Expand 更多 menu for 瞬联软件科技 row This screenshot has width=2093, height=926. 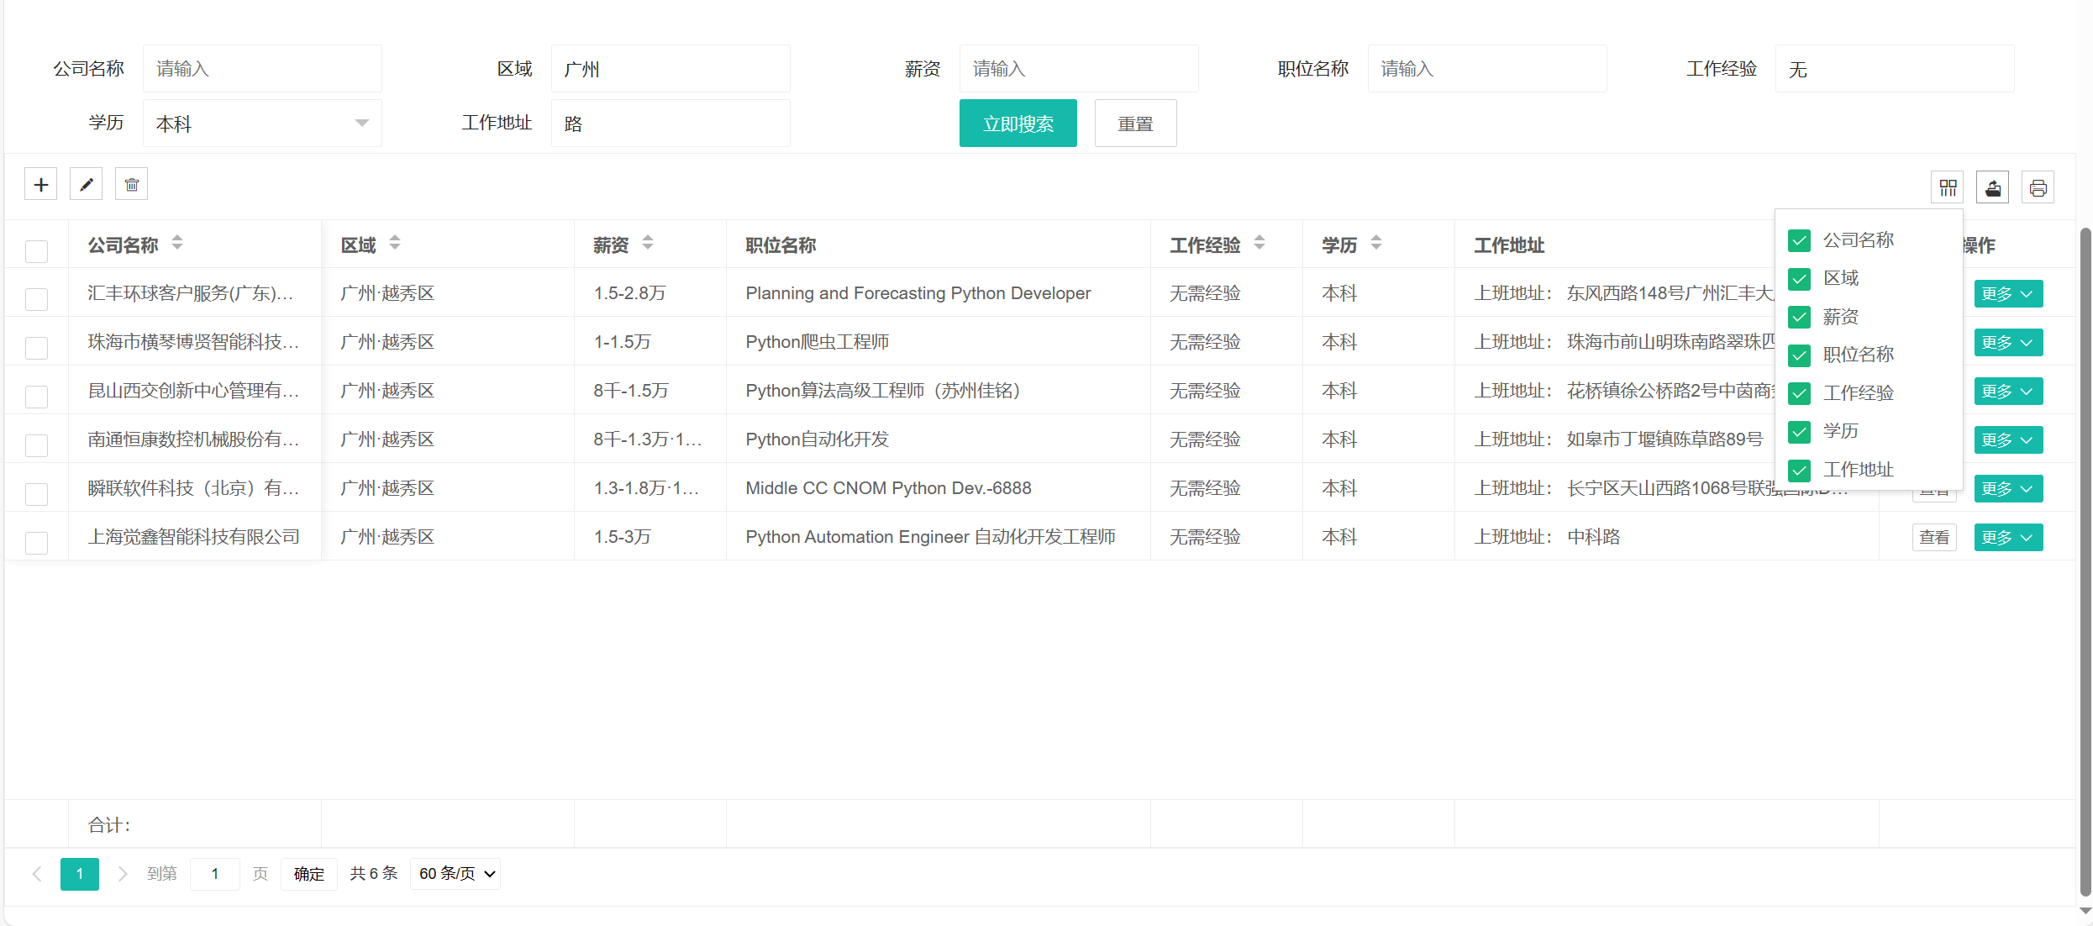click(2007, 489)
